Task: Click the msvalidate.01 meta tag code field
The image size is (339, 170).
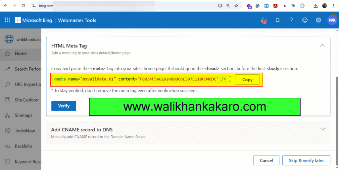Action: (x=140, y=79)
